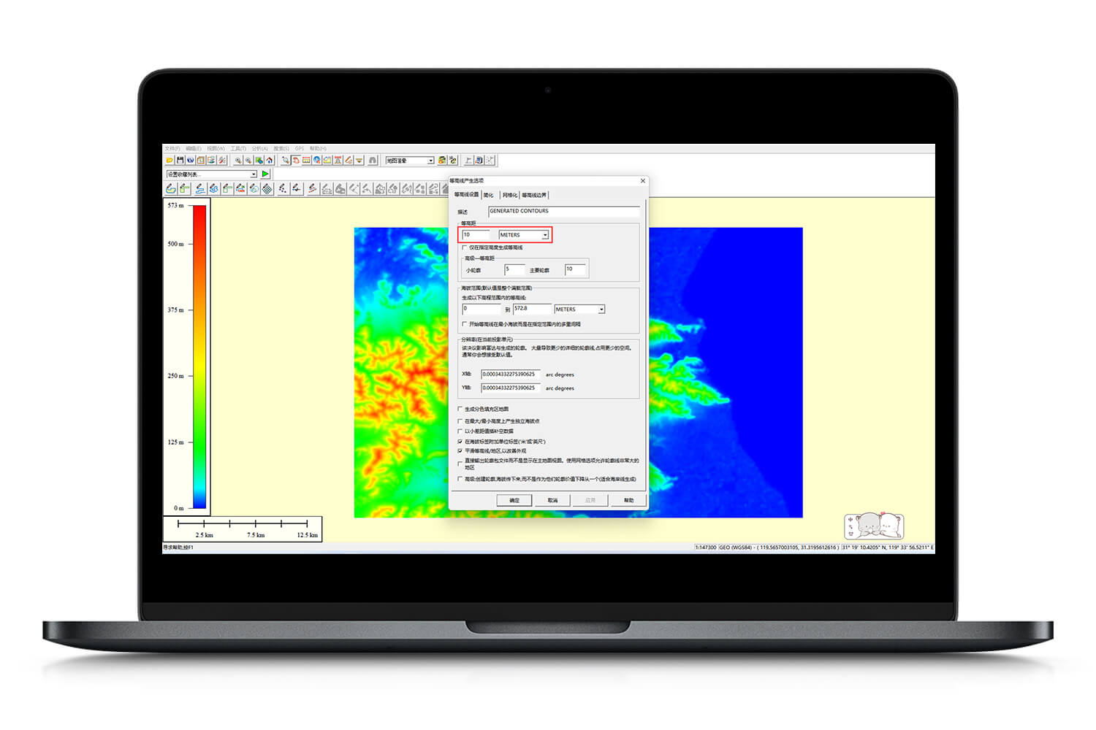
Task: Click the GENERATED CONTOURS description field
Action: pos(563,211)
